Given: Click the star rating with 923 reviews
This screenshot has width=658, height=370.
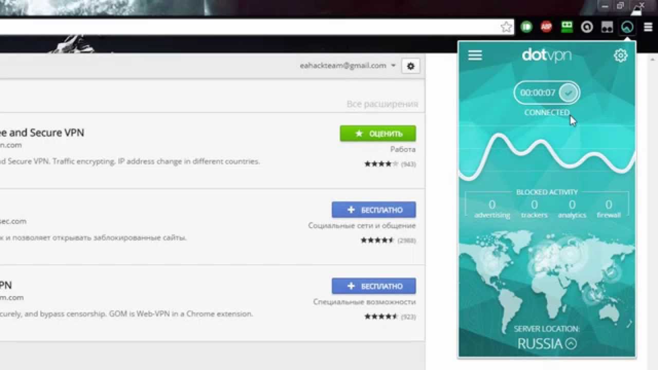Looking at the screenshot, I should pos(390,317).
